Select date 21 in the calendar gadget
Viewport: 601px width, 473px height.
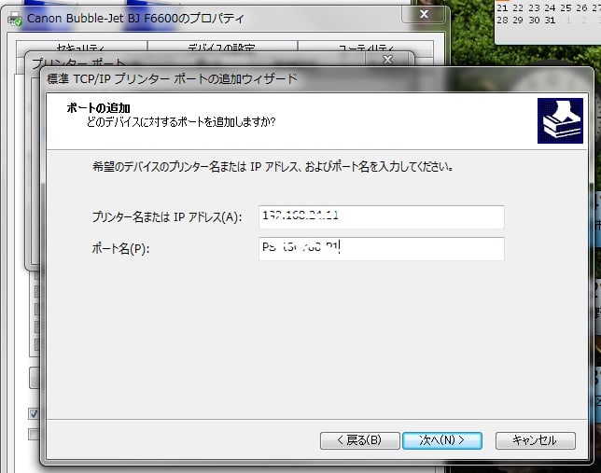coord(502,7)
